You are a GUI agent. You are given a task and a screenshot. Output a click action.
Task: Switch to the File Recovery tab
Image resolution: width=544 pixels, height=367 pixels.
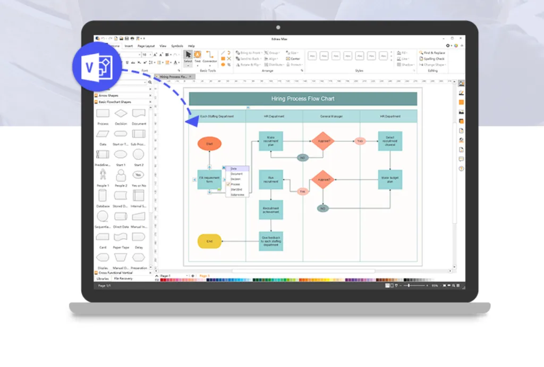coord(123,279)
